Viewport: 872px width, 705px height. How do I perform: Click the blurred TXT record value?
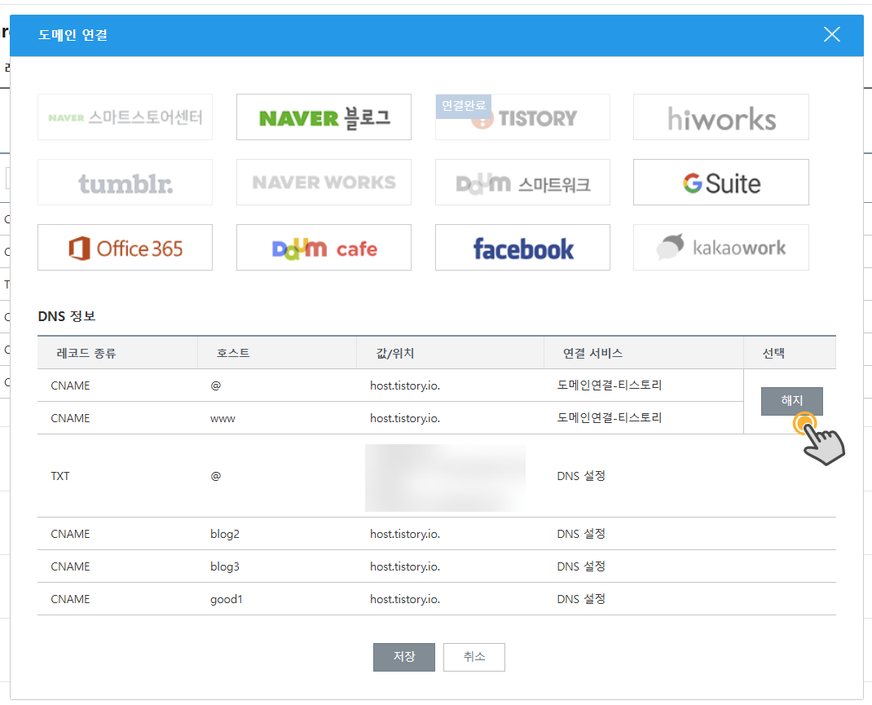point(445,478)
